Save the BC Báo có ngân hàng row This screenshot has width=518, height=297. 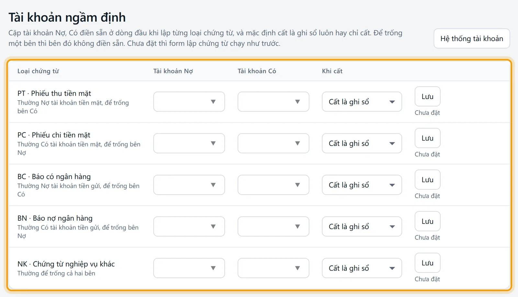click(x=427, y=180)
